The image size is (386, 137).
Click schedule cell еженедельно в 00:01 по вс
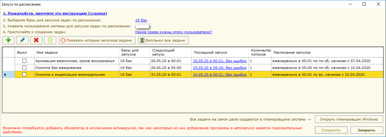pos(327,75)
